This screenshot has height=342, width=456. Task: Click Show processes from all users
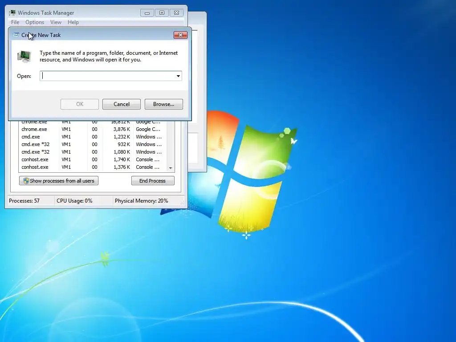pyautogui.click(x=59, y=181)
